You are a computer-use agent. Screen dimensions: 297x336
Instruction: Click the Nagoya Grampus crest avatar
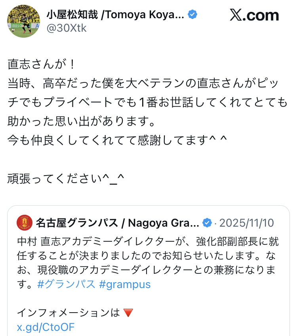(x=25, y=223)
